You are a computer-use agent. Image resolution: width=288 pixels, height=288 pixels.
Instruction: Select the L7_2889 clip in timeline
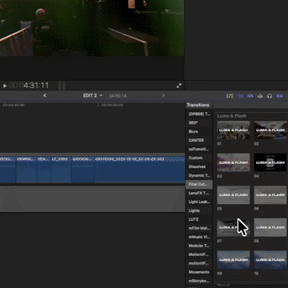(x=61, y=170)
